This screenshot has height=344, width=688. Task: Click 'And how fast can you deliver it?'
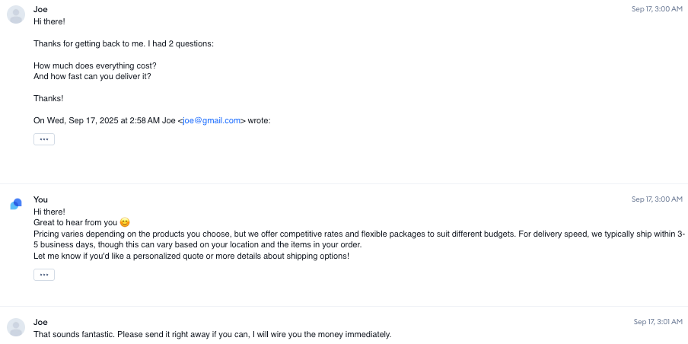(97, 76)
